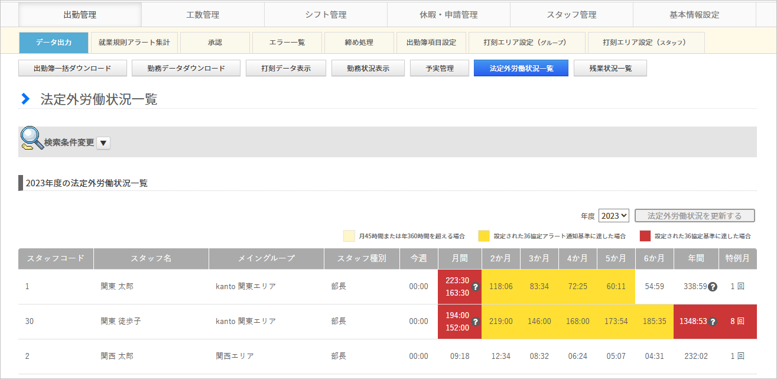Select the 承認 sub-tab

[x=215, y=43]
